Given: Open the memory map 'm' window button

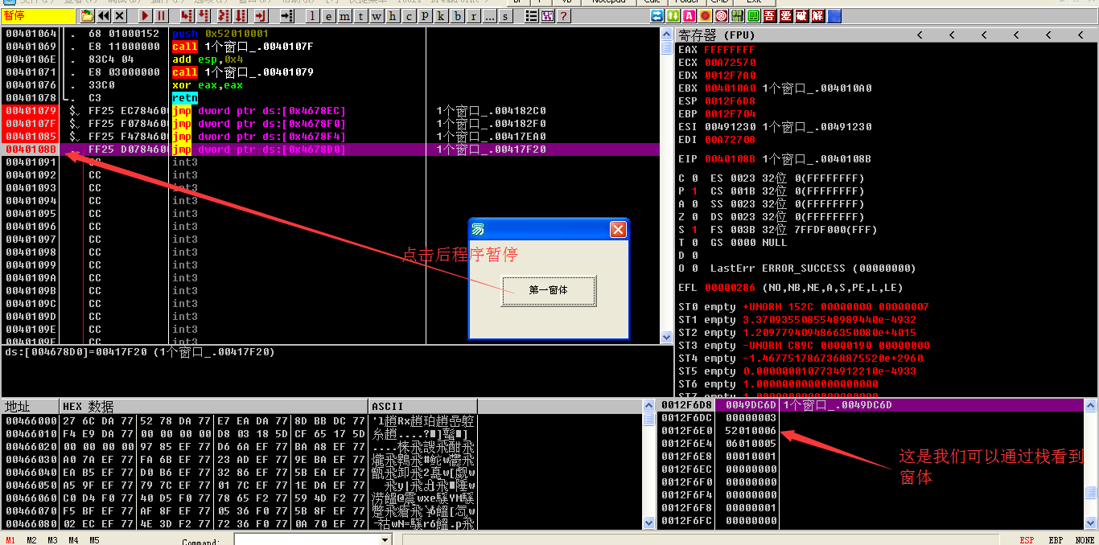Looking at the screenshot, I should pos(344,16).
